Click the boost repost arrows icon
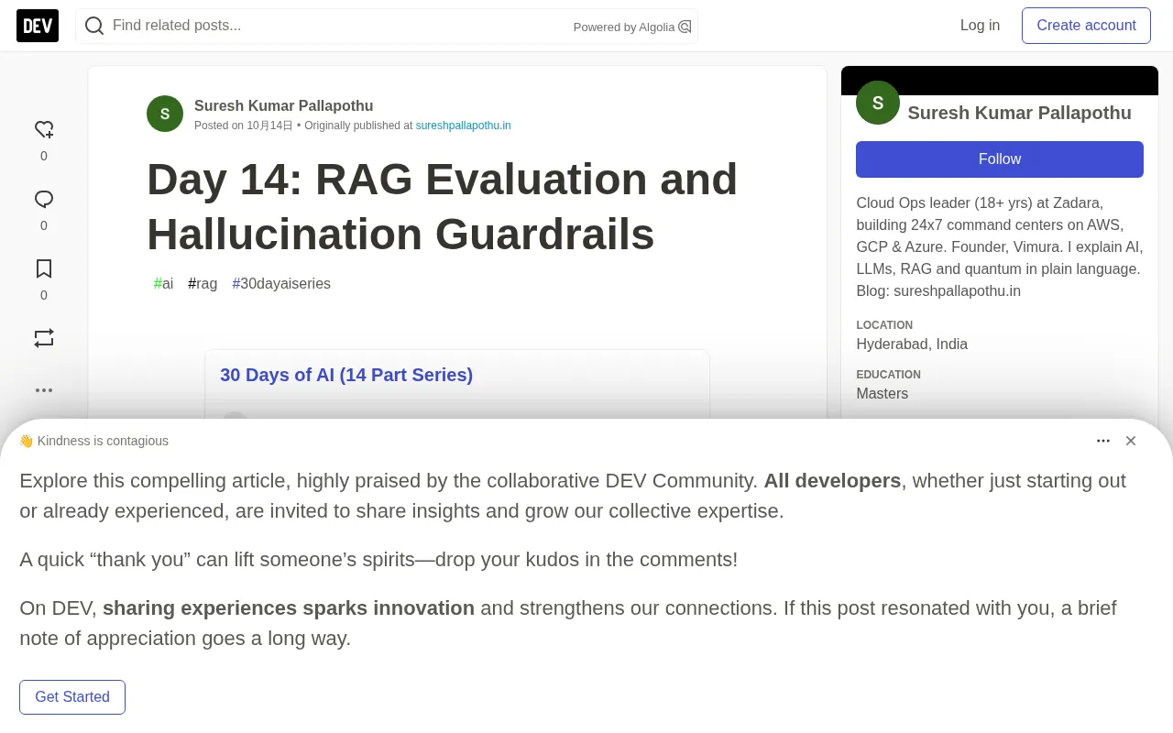This screenshot has width=1173, height=733. [x=44, y=338]
